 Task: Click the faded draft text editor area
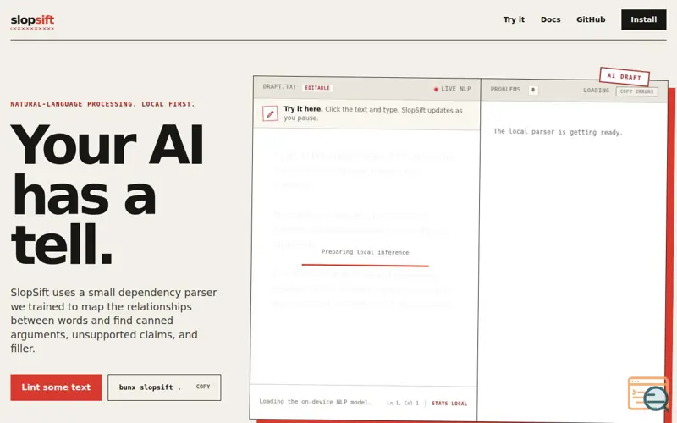click(365, 257)
